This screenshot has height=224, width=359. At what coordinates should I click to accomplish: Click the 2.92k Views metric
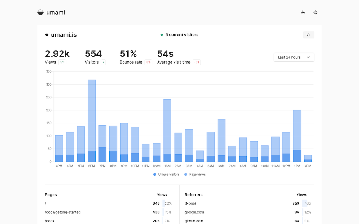pos(57,54)
